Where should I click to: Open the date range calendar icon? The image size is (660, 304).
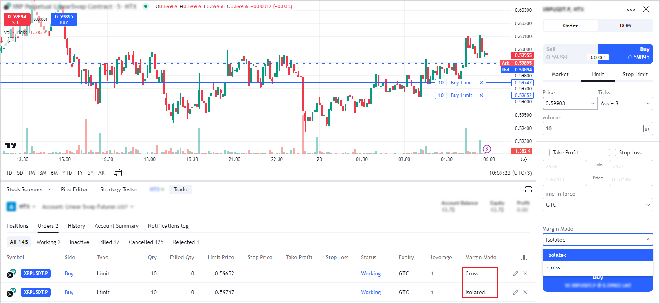(x=118, y=173)
